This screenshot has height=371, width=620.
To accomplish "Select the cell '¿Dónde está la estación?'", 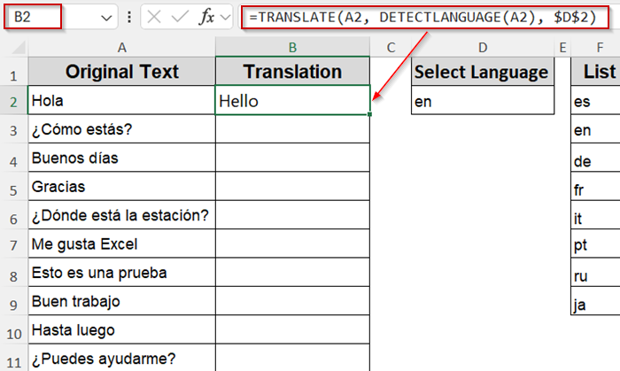I will [122, 215].
